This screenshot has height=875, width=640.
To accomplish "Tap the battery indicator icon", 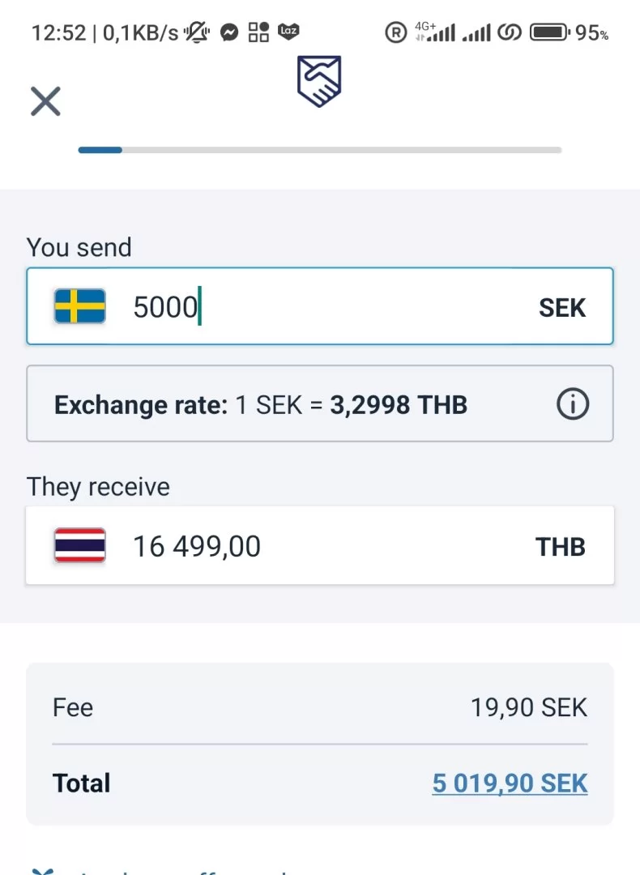I will 549,32.
